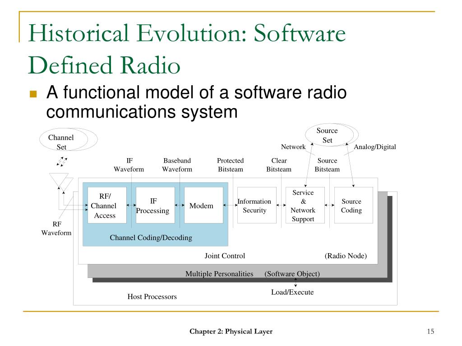This screenshot has width=462, height=346.
Task: Click the arrow between Service block and Source Coding
Action: (x=329, y=205)
